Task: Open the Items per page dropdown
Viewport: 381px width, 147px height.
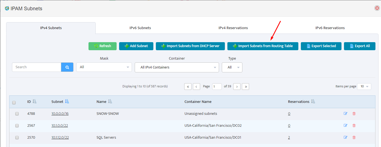Action: click(364, 87)
